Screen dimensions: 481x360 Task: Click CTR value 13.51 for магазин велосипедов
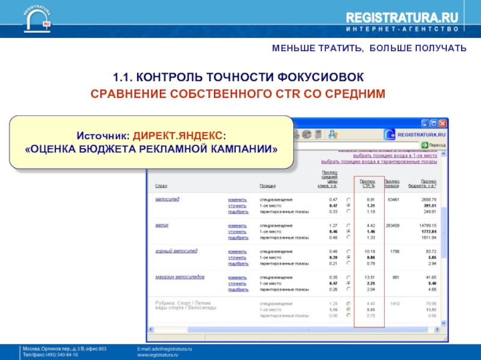tap(370, 277)
